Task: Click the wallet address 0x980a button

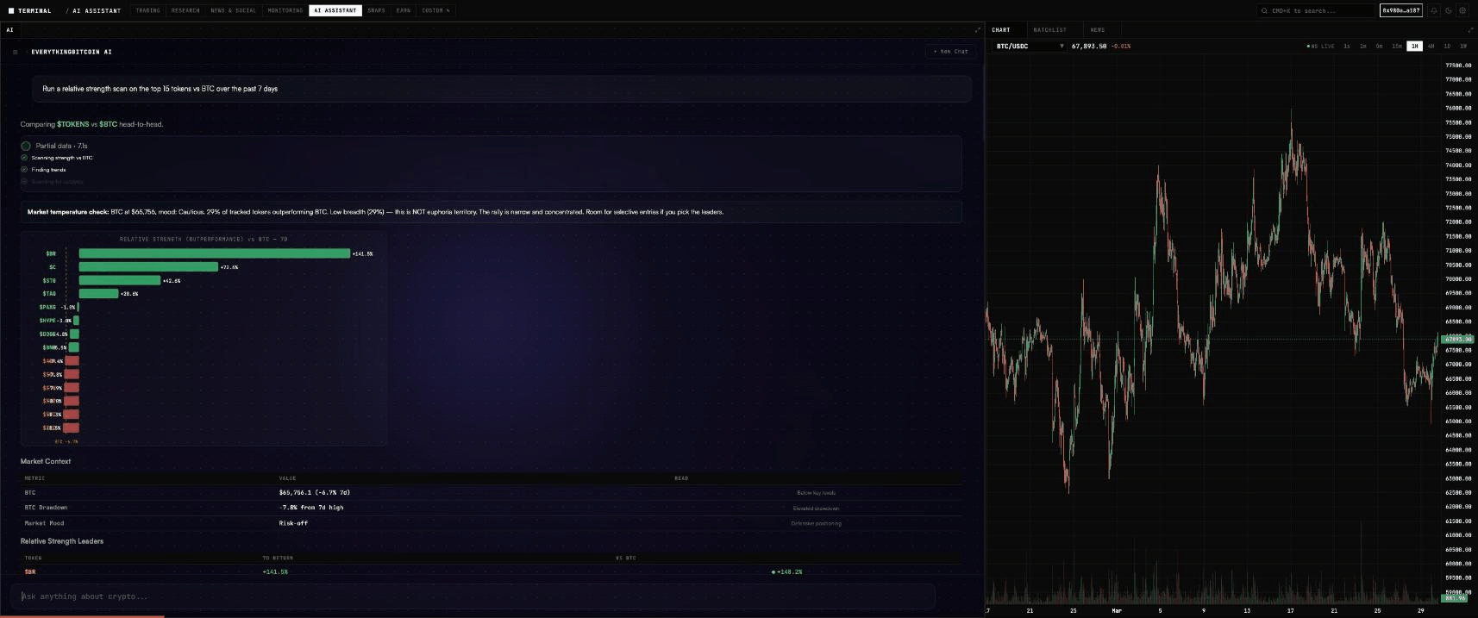Action: point(1400,10)
